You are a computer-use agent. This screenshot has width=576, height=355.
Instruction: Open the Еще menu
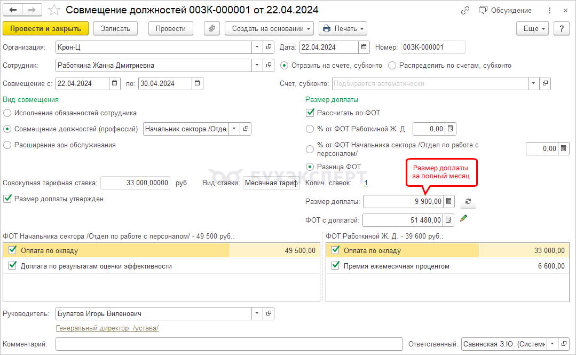(x=532, y=28)
